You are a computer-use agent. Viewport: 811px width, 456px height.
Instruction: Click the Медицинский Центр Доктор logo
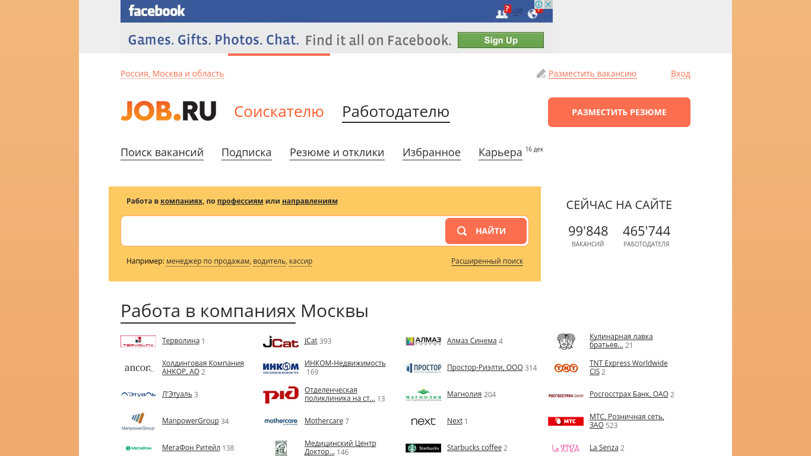click(281, 448)
